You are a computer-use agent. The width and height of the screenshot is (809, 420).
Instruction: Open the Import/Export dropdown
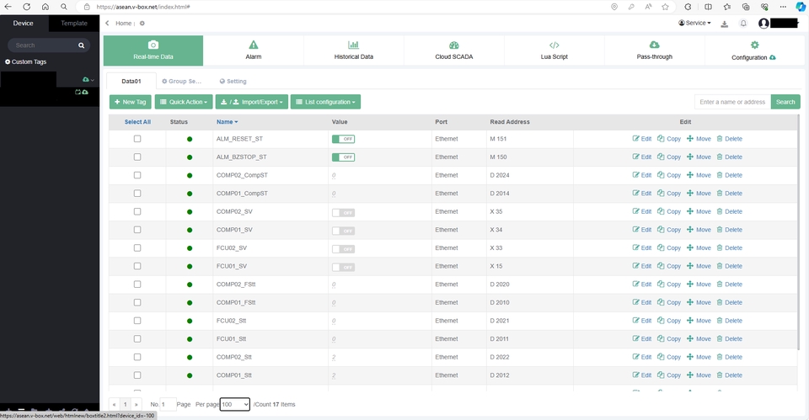[252, 102]
